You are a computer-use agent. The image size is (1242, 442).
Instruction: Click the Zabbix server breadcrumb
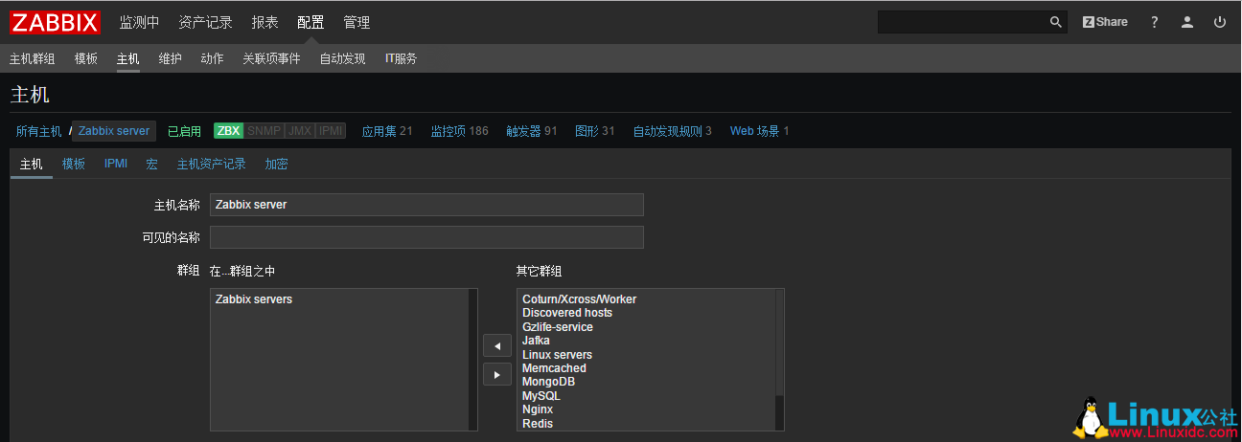(114, 131)
